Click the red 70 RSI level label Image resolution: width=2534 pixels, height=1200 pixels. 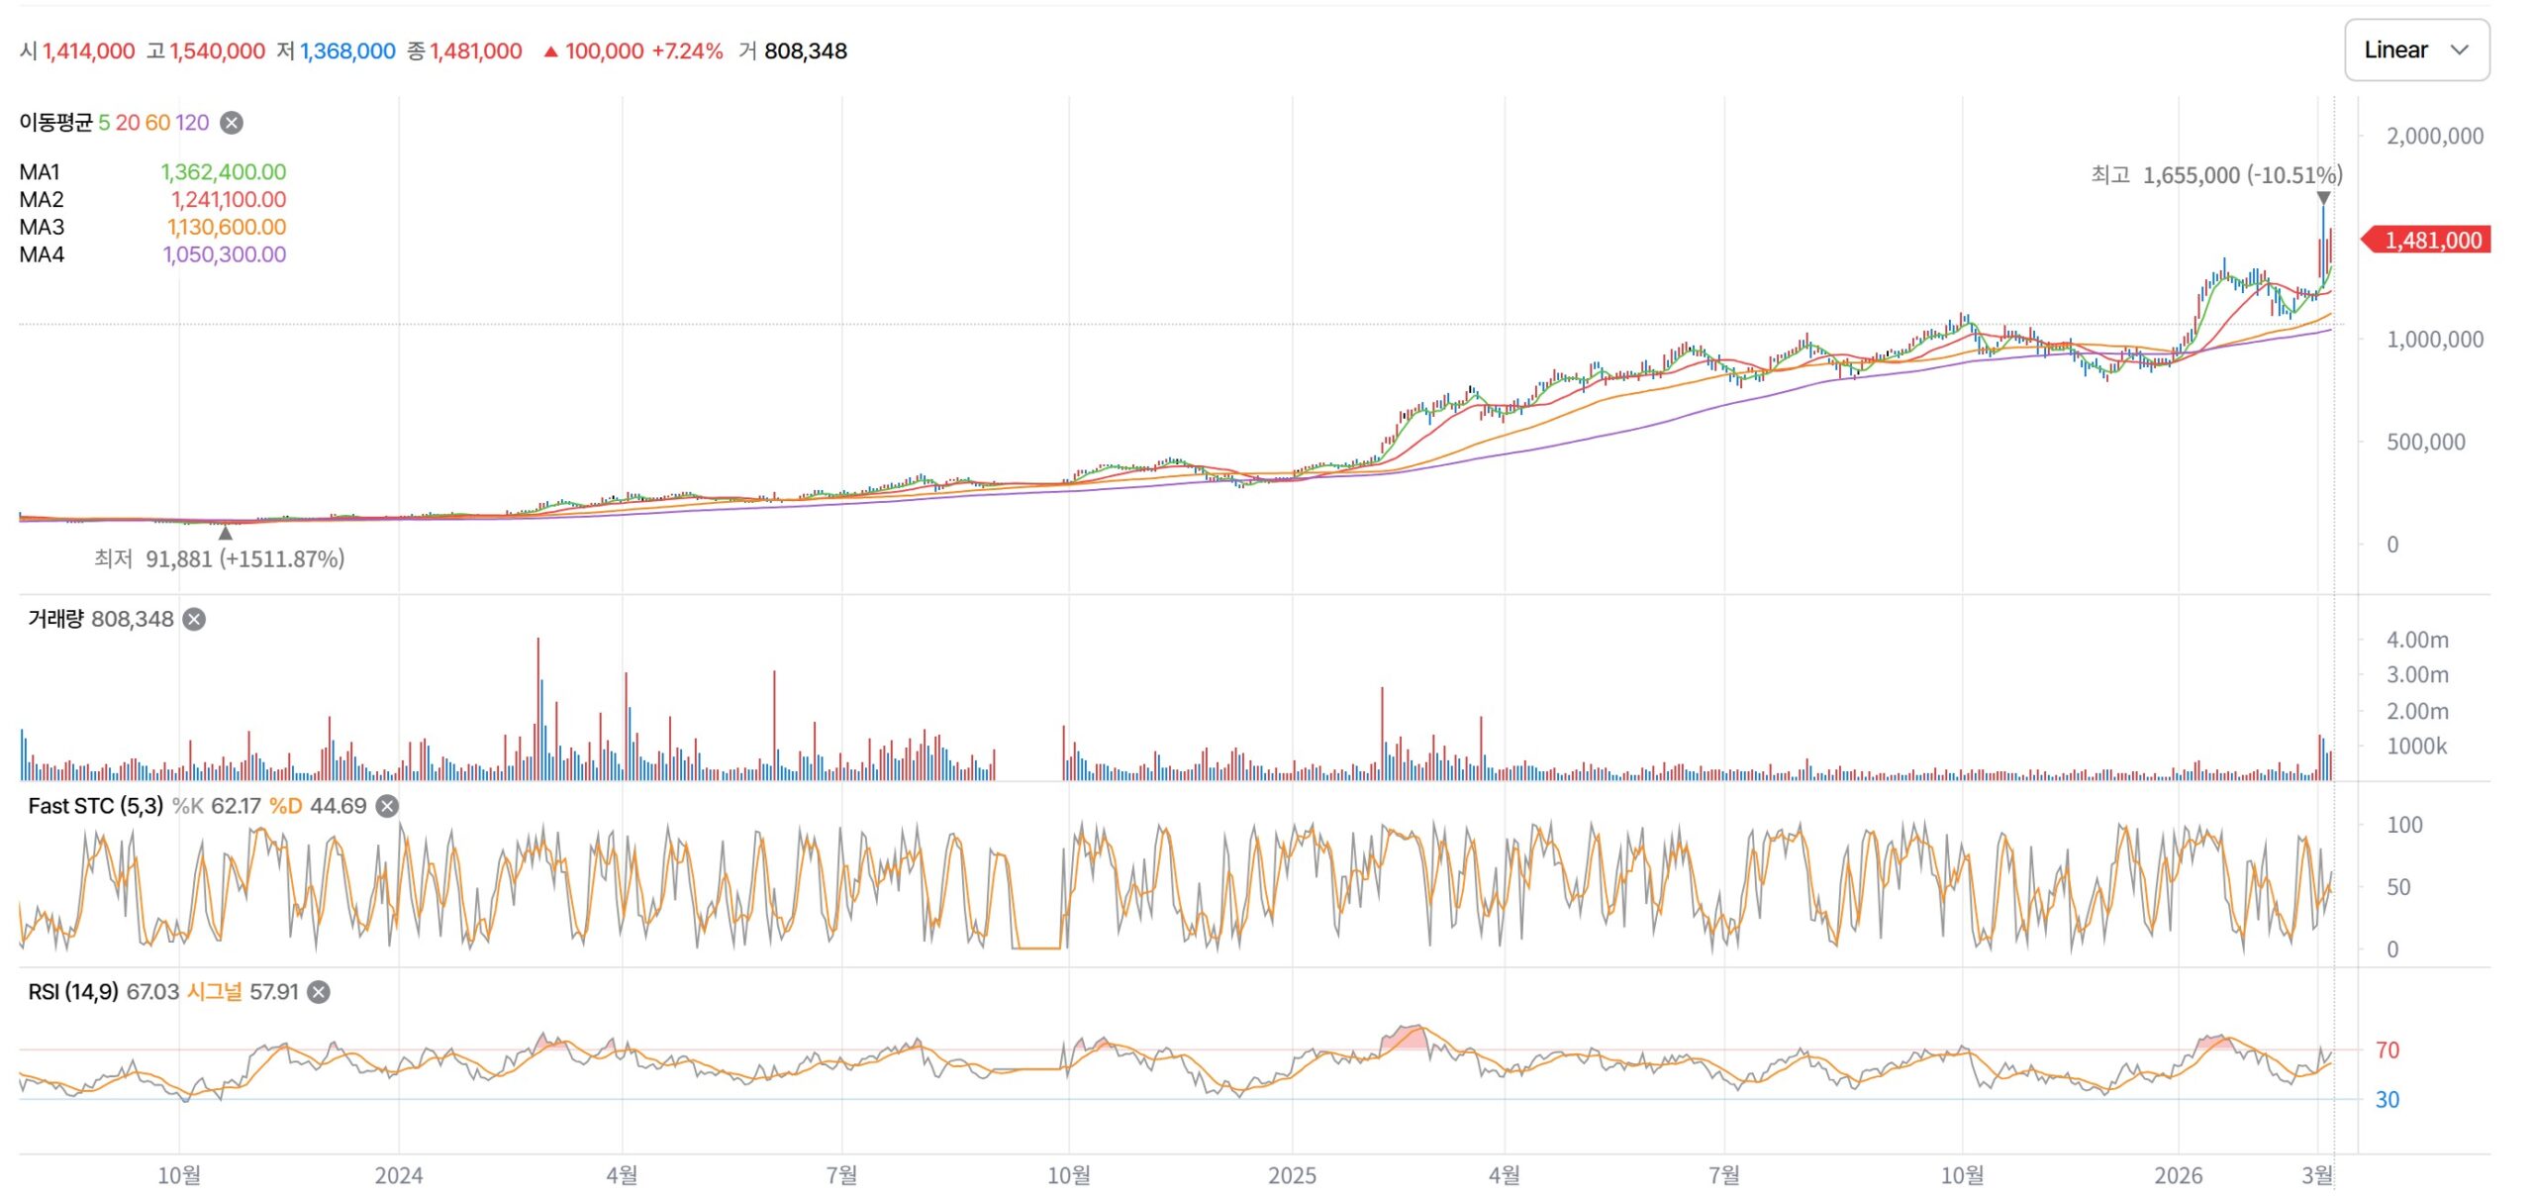(2387, 1050)
